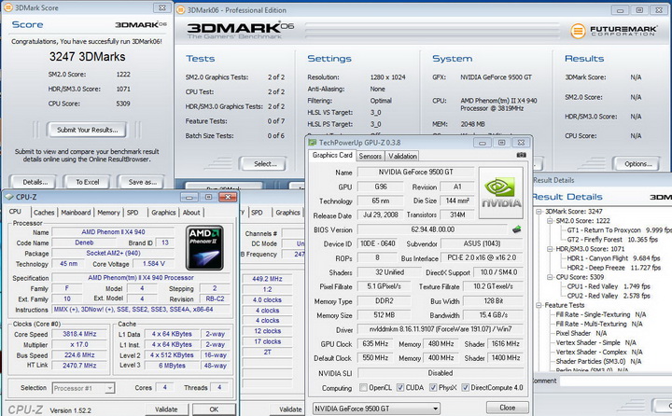The image size is (672, 416).
Task: Select Fill Rate - Multi-Texturing row
Action: (599, 324)
